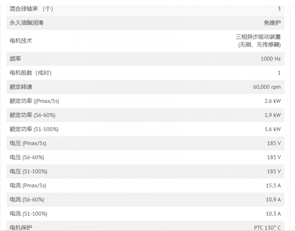This screenshot has height=231, width=295.
Task: Select the 电压 (S1-100%) row label
Action: tap(28, 171)
